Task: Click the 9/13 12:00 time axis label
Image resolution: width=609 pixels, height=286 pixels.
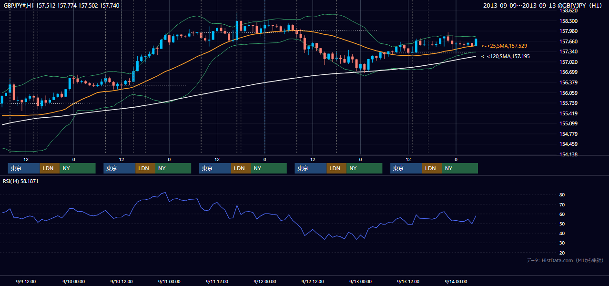Action: (408, 281)
